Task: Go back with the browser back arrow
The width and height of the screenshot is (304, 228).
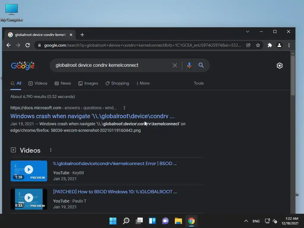Action: tap(9, 45)
